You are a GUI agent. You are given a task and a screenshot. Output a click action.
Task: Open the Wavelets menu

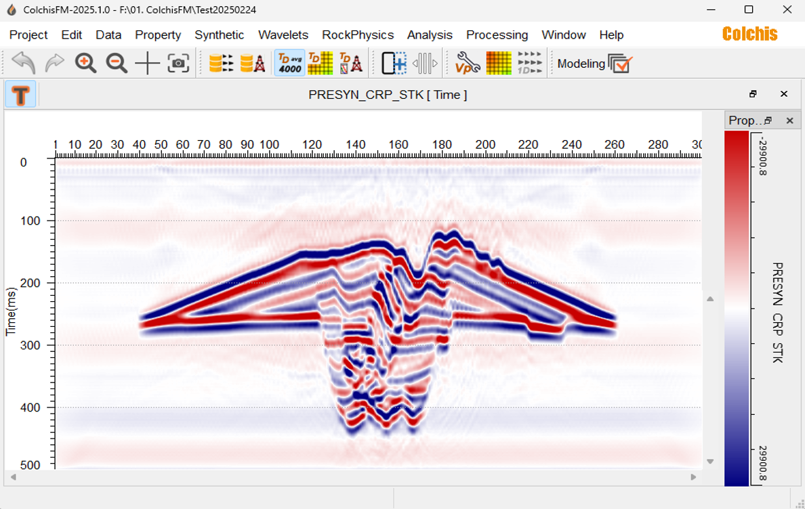point(283,35)
